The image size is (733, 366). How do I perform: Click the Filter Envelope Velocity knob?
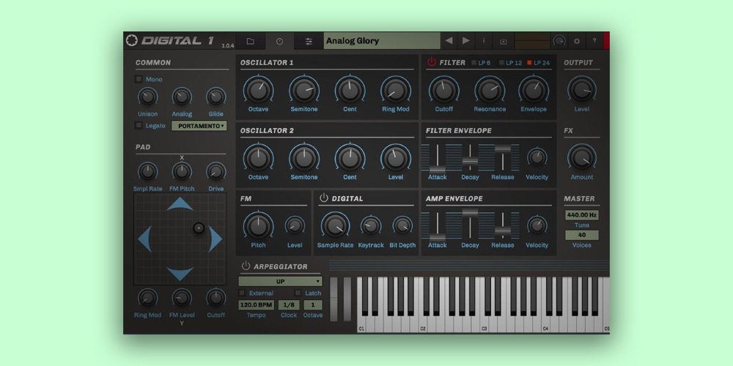[x=537, y=157]
